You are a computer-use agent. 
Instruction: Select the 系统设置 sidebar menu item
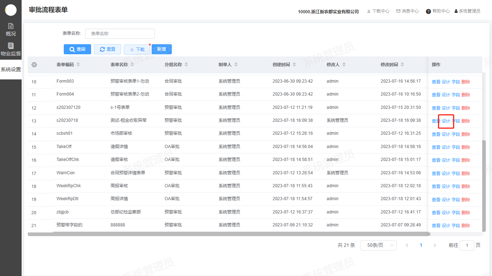click(x=11, y=69)
